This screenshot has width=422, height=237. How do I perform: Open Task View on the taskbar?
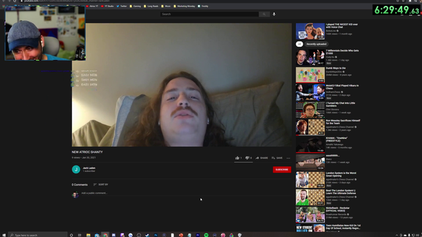tap(79, 235)
